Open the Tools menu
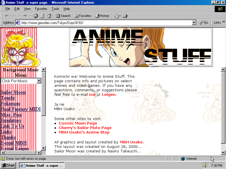The image size is (226, 169). (55, 9)
